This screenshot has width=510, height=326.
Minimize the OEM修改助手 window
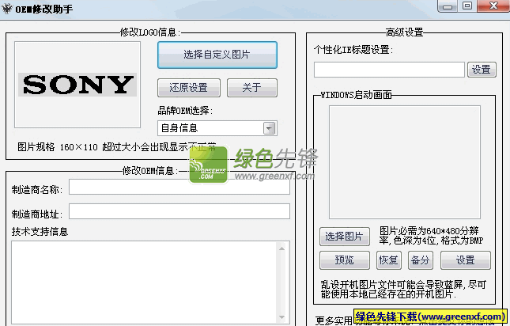448,6
